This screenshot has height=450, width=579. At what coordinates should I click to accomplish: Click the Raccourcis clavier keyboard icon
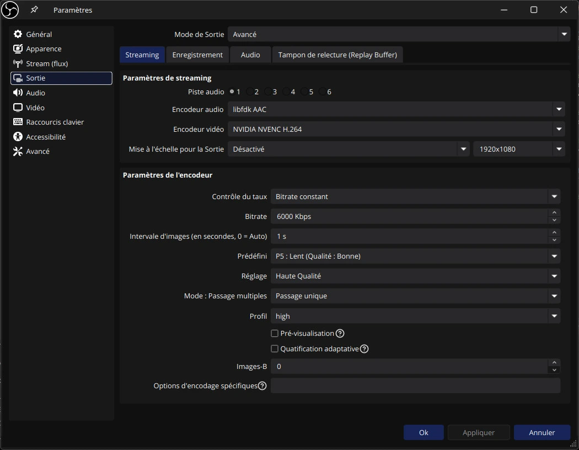pyautogui.click(x=18, y=122)
